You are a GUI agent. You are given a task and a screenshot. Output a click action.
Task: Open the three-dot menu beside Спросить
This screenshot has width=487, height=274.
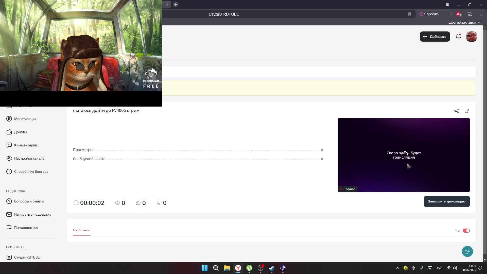click(x=446, y=14)
